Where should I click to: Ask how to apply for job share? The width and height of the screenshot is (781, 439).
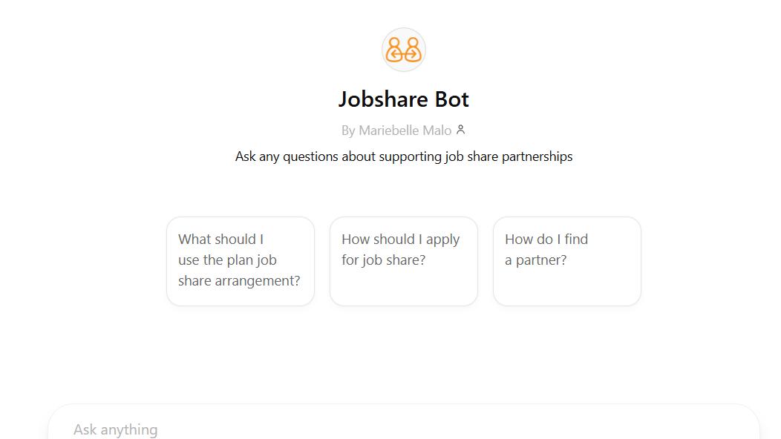pos(403,260)
